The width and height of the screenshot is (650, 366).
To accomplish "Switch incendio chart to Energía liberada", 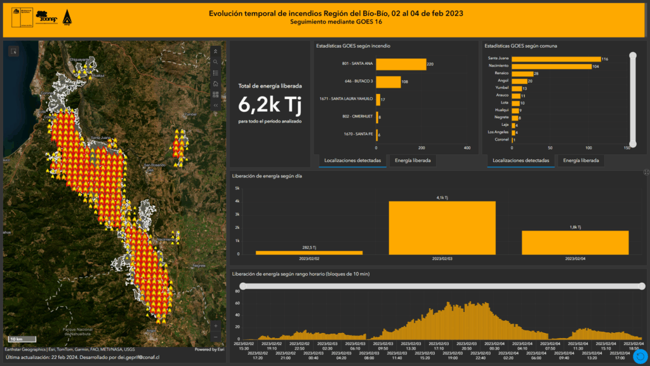I will click(x=413, y=161).
